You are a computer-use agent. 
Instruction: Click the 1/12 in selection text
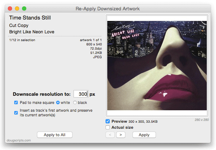click(x=22, y=40)
